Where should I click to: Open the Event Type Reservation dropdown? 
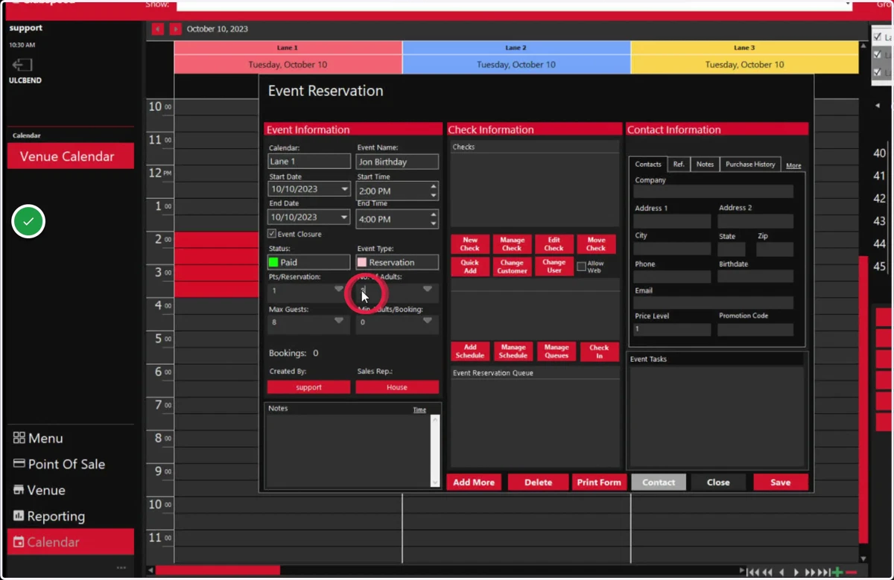click(397, 262)
